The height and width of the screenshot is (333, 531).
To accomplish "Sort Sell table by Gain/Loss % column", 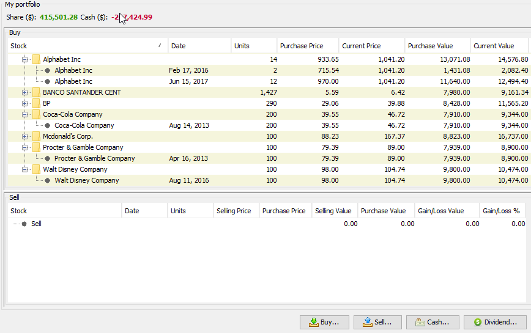I will tap(502, 211).
